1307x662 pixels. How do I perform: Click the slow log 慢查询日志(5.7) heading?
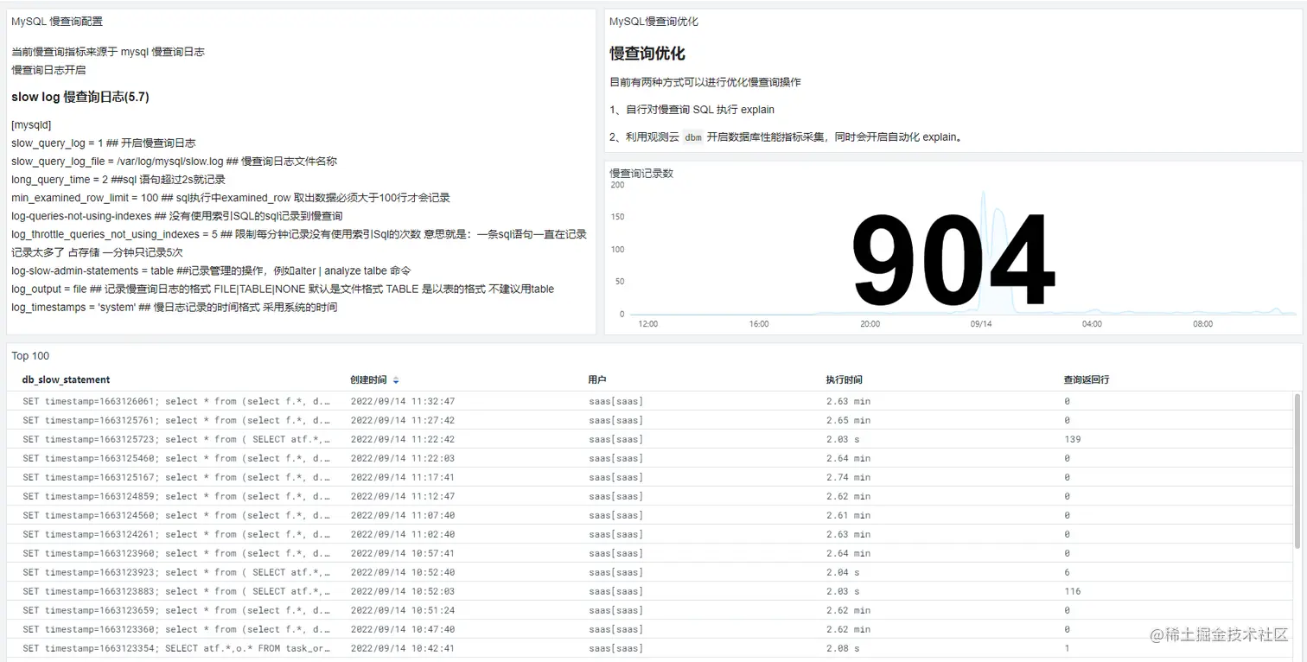80,97
